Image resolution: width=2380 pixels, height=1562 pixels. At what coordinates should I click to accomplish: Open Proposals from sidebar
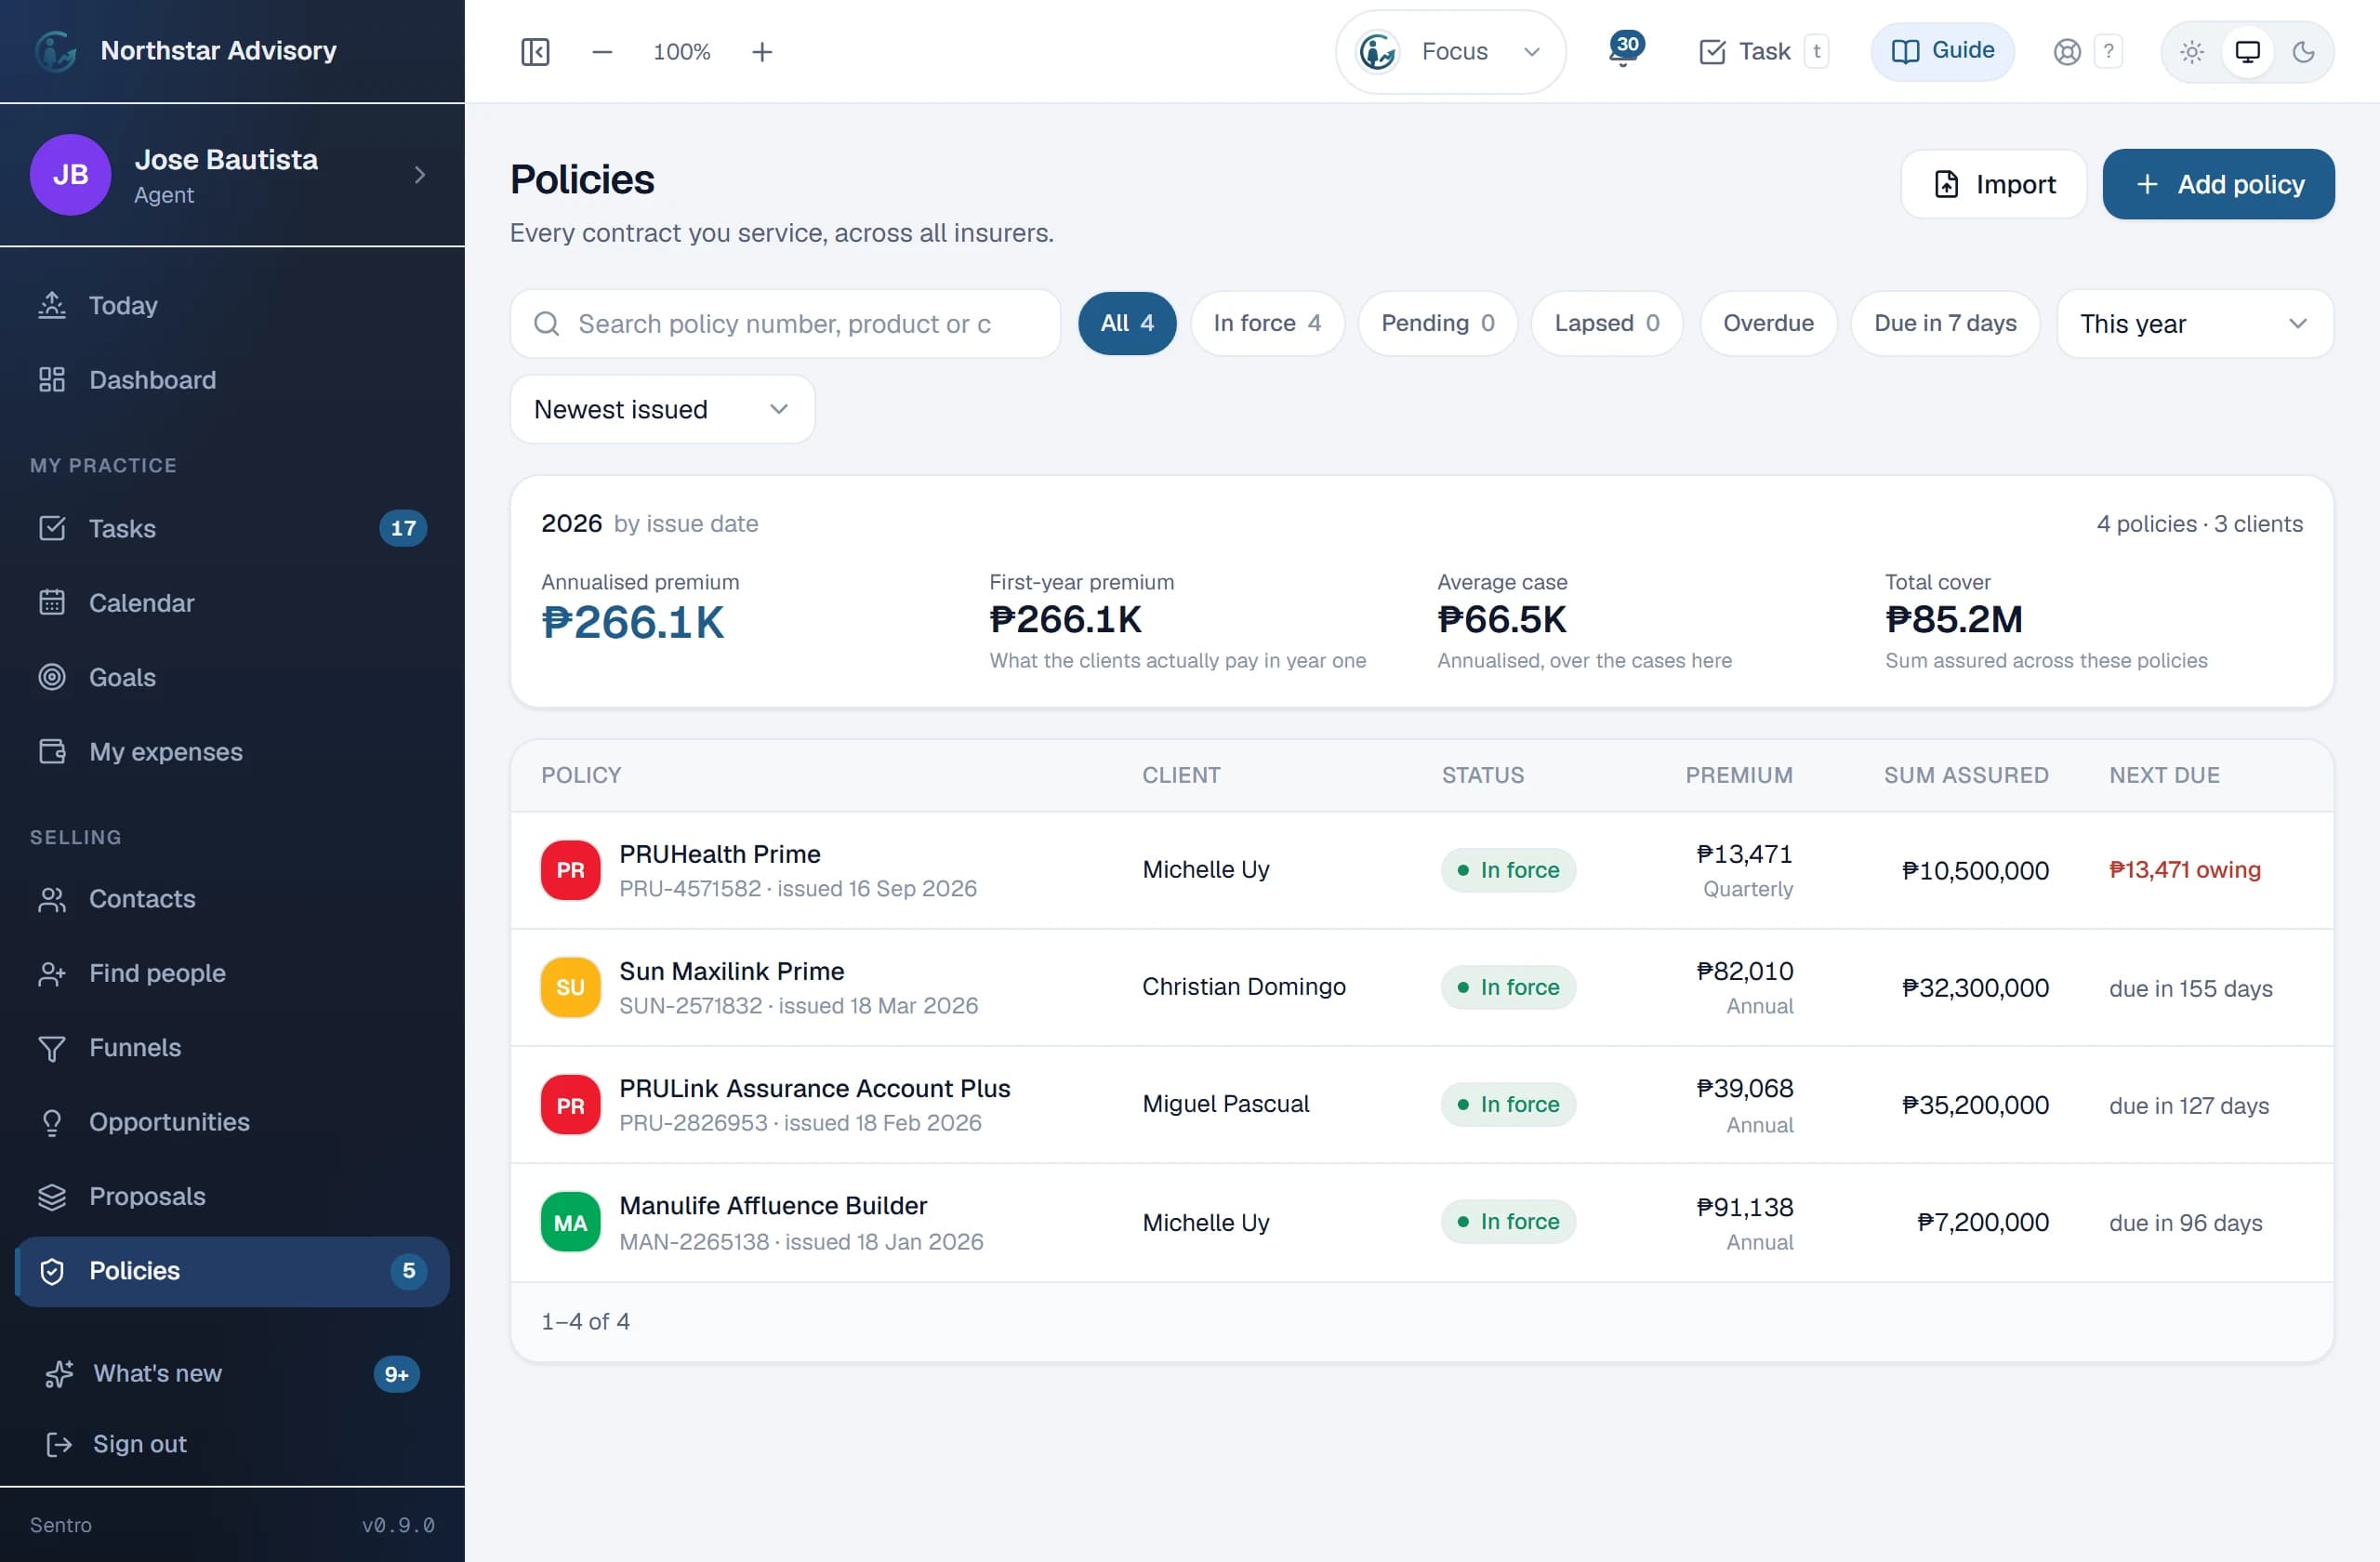pos(232,1196)
